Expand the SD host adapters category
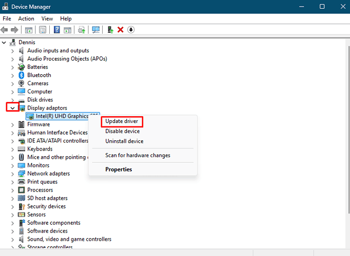Image resolution: width=350 pixels, height=256 pixels. coord(12,199)
